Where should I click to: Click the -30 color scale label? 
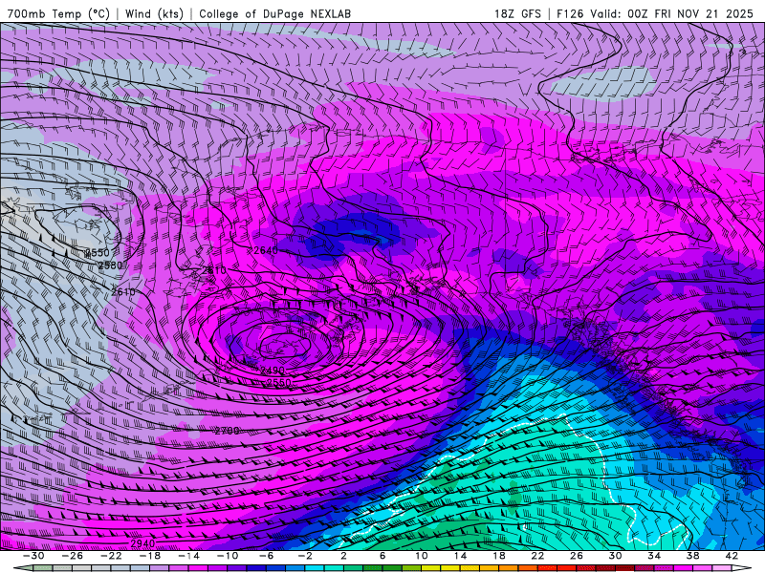(x=33, y=556)
